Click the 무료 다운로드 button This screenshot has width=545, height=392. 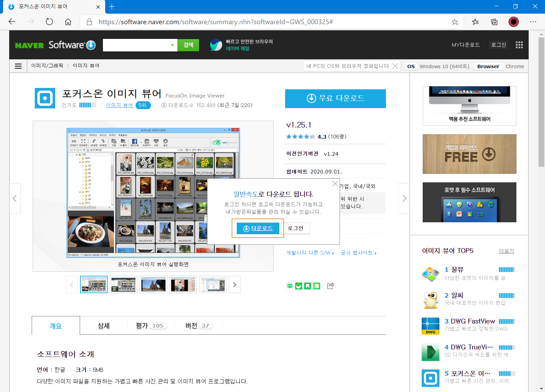click(336, 99)
